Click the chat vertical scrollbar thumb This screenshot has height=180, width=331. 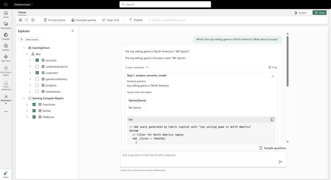coord(287,61)
